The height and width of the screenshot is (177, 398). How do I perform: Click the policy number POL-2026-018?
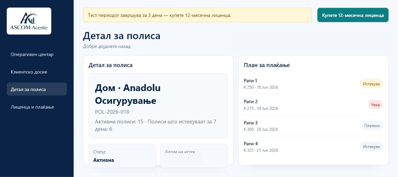coord(112,112)
